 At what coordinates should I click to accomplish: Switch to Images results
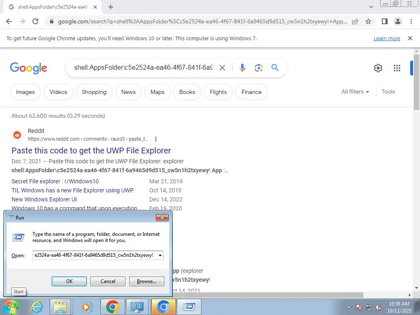(25, 92)
